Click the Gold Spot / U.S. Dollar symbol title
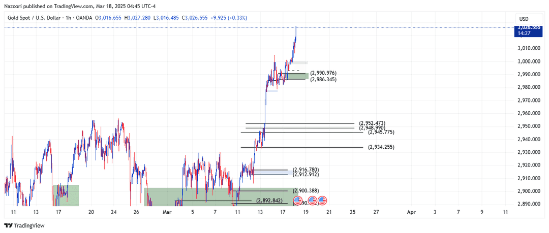Screen dimensions: 549x233 [x=33, y=17]
